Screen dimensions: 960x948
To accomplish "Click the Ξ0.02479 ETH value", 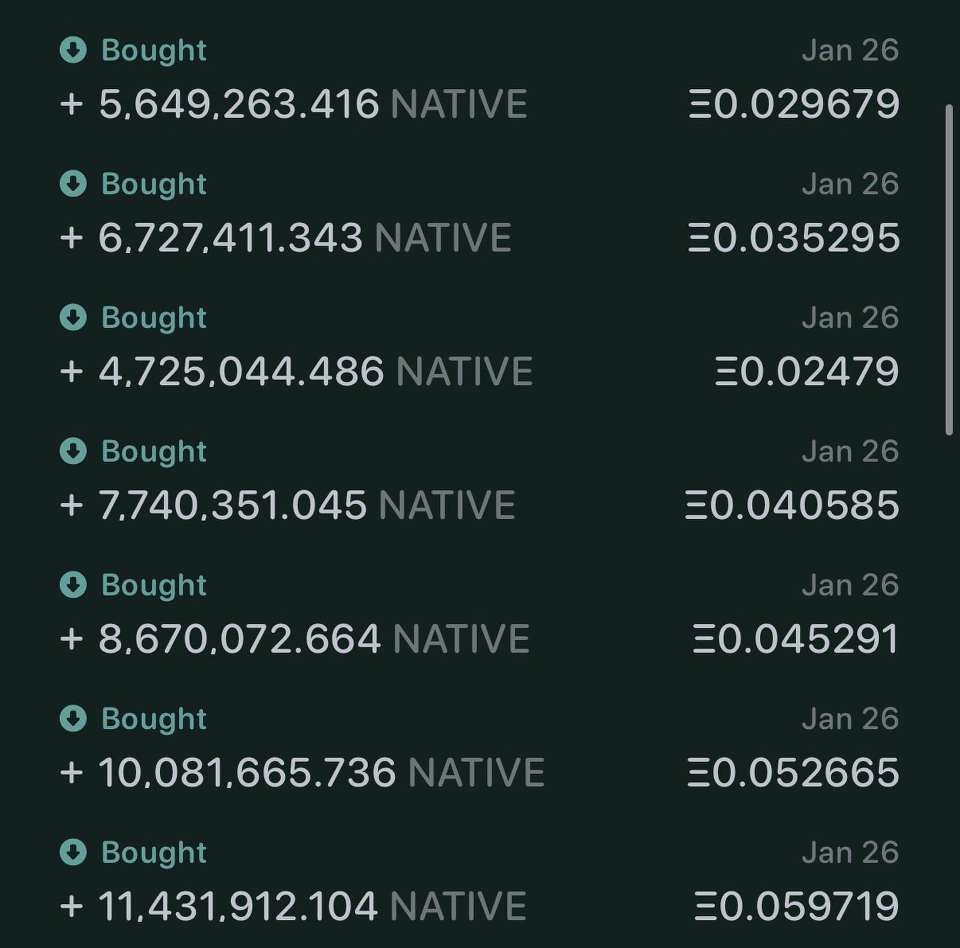I will click(807, 372).
